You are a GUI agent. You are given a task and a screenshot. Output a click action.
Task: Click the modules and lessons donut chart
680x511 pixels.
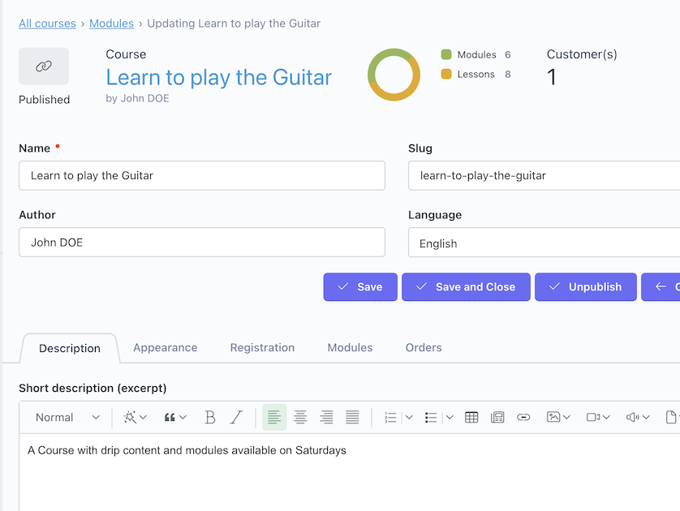pos(394,75)
